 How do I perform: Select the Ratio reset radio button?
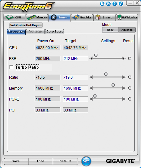point(130,77)
